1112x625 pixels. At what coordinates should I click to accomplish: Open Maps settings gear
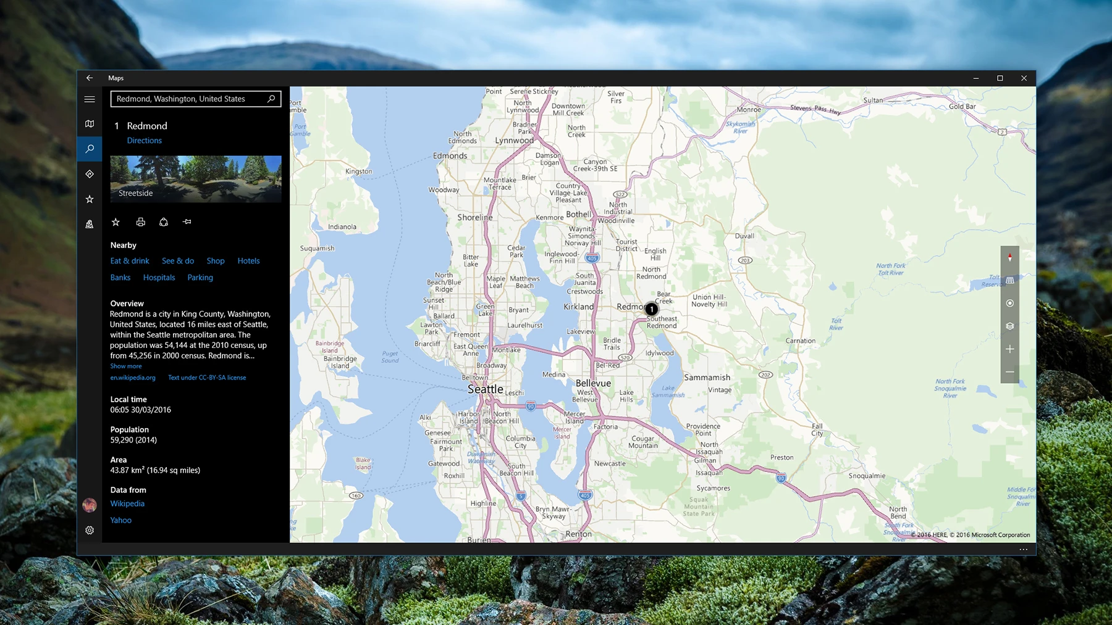(90, 530)
